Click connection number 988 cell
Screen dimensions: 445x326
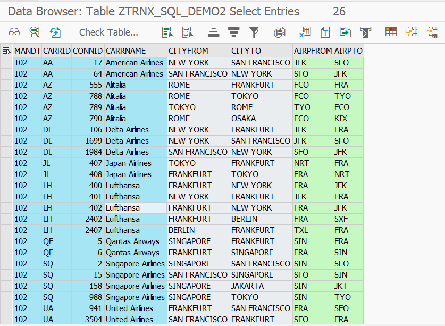(88, 297)
